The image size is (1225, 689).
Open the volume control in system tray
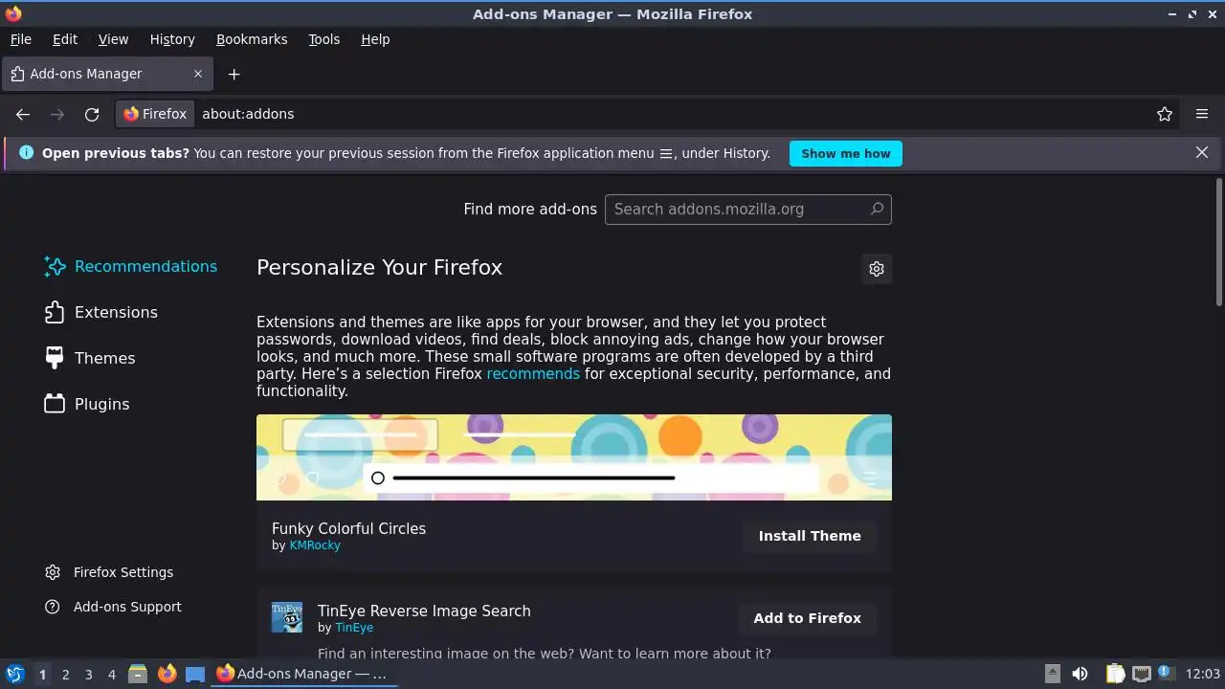[x=1080, y=674]
